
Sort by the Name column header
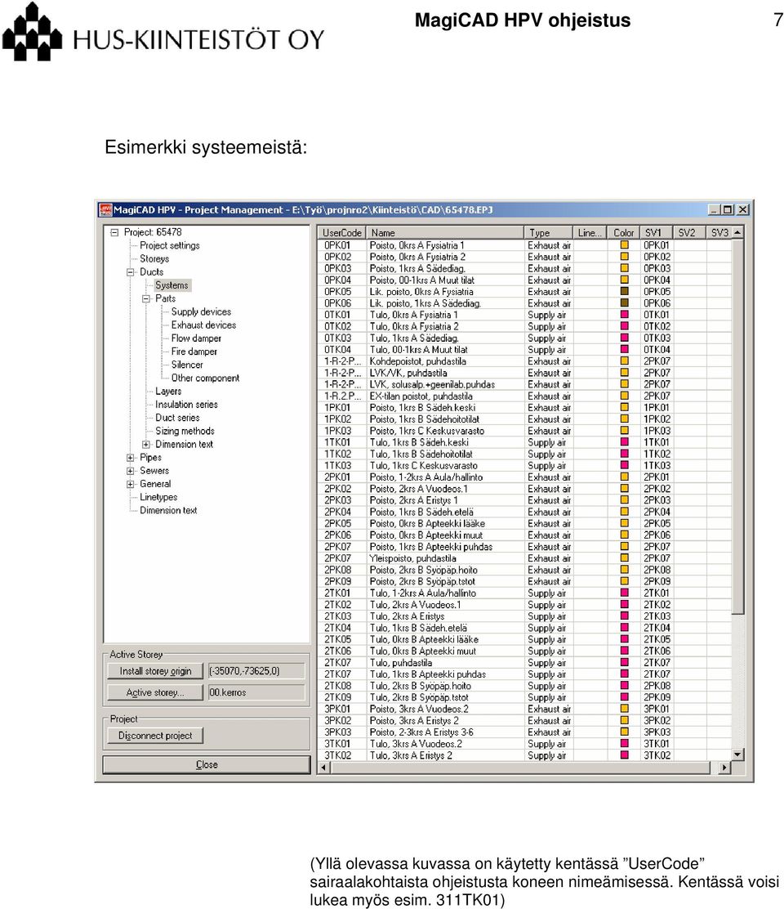pos(445,232)
